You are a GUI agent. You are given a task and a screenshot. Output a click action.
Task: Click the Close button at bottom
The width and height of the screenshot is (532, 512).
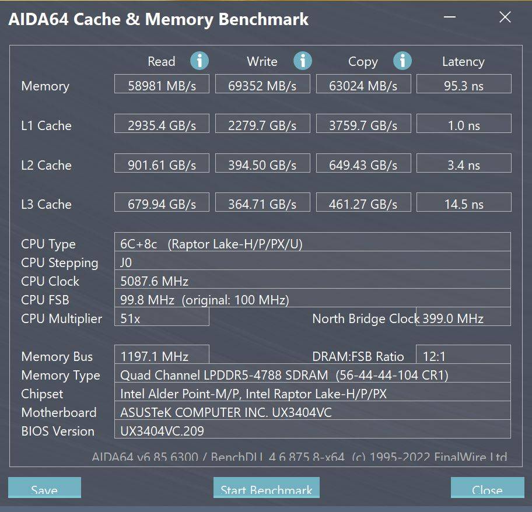[x=487, y=489]
